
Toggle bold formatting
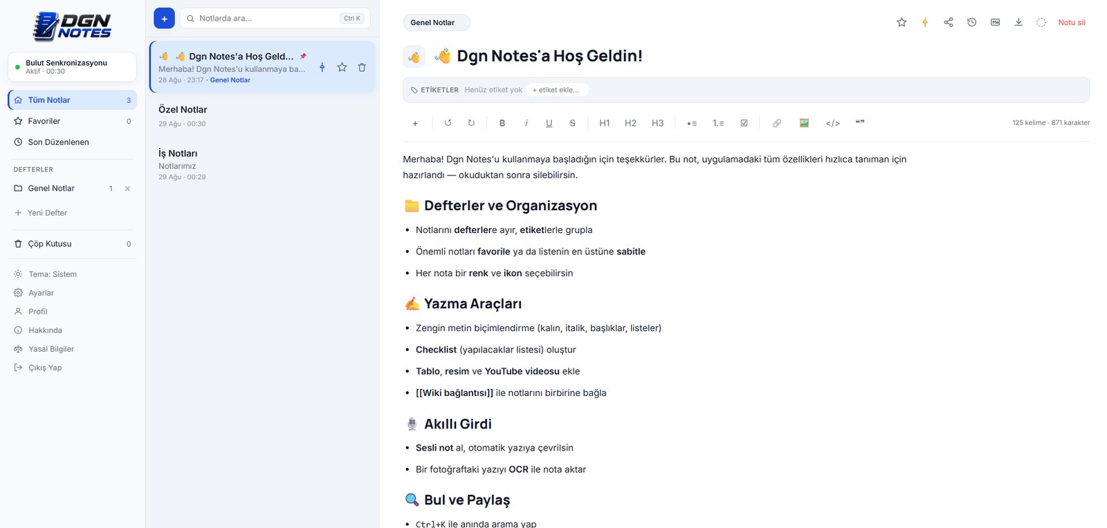[x=502, y=123]
